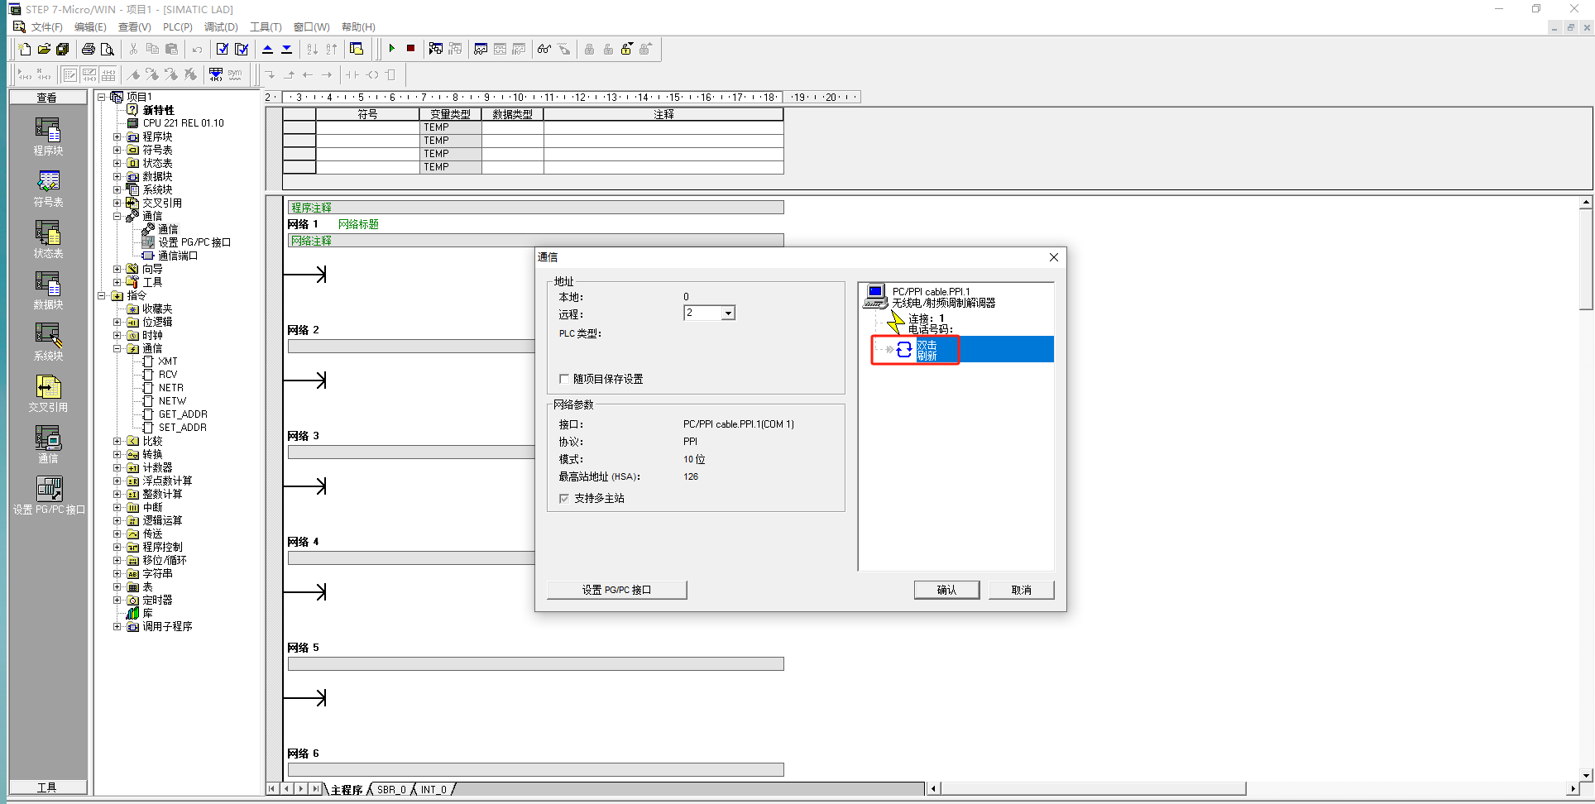The image size is (1595, 804).
Task: Click the editor vertical scrollbar up arrow
Action: pyautogui.click(x=1586, y=202)
